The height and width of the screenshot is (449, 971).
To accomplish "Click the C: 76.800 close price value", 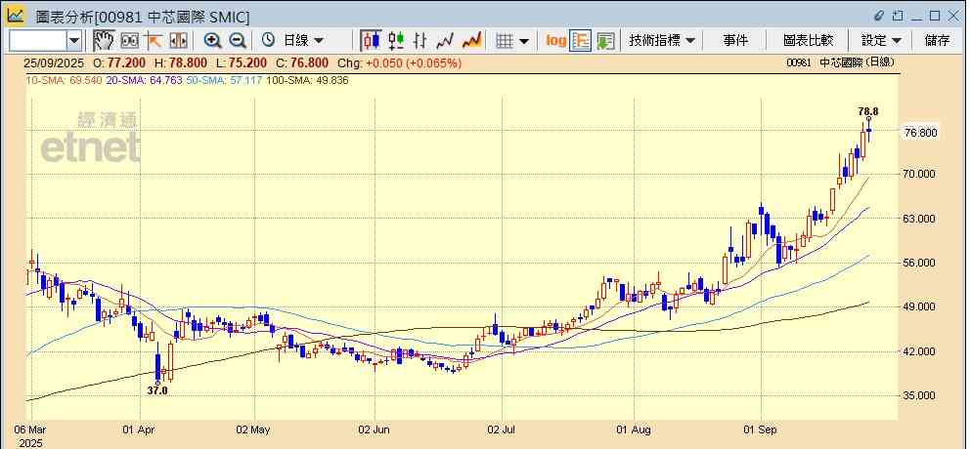I will pyautogui.click(x=302, y=62).
